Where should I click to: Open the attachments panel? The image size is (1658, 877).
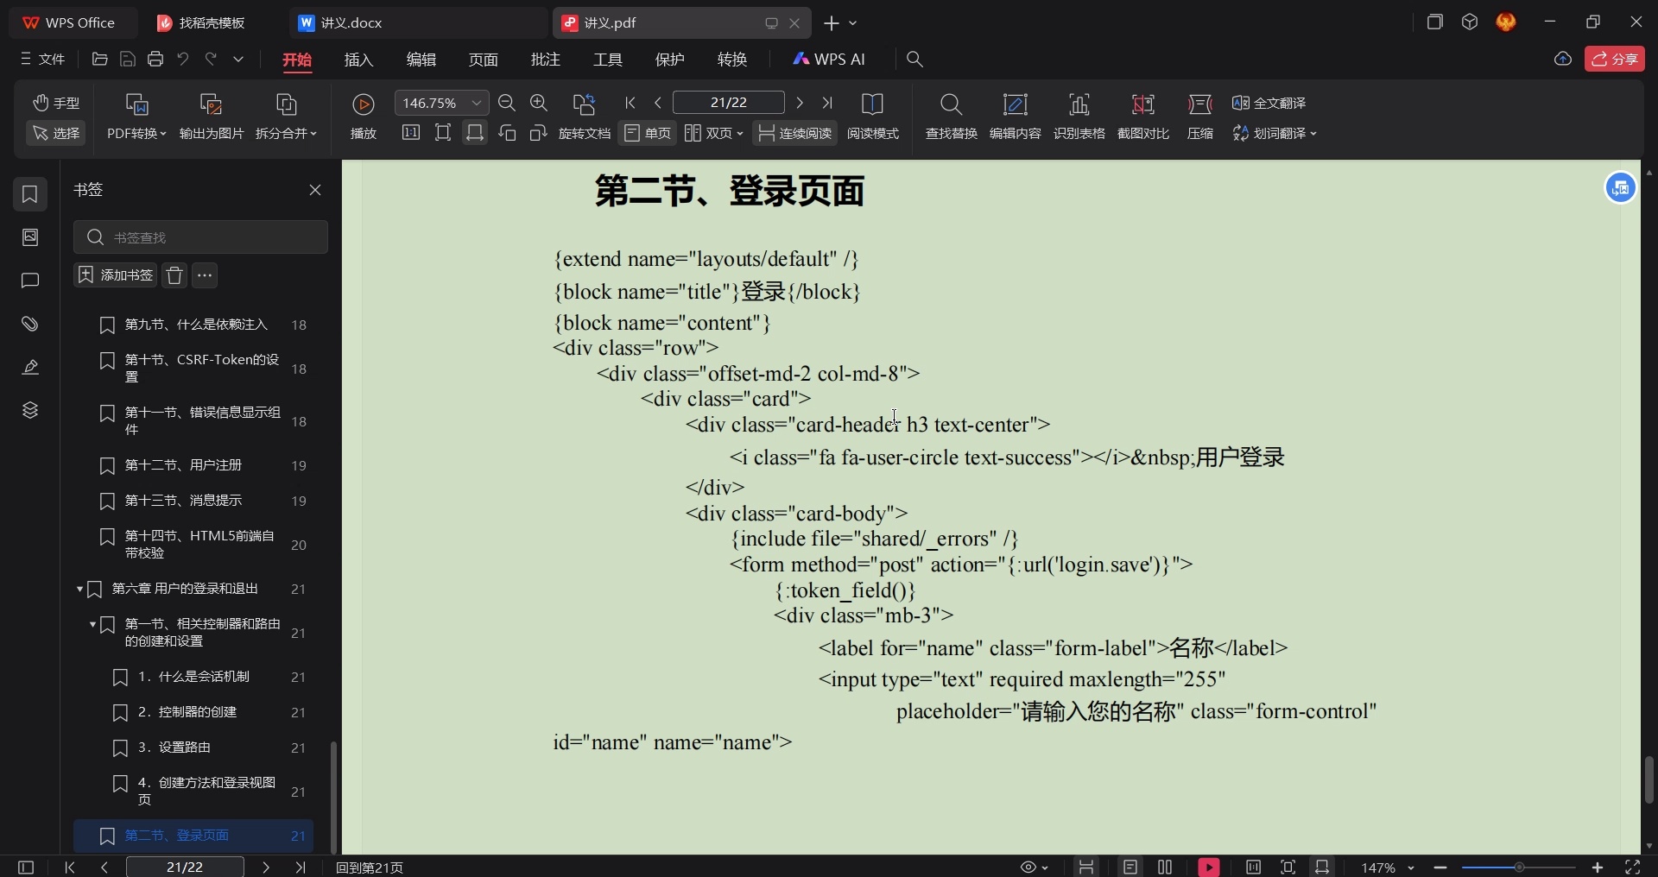pos(30,324)
